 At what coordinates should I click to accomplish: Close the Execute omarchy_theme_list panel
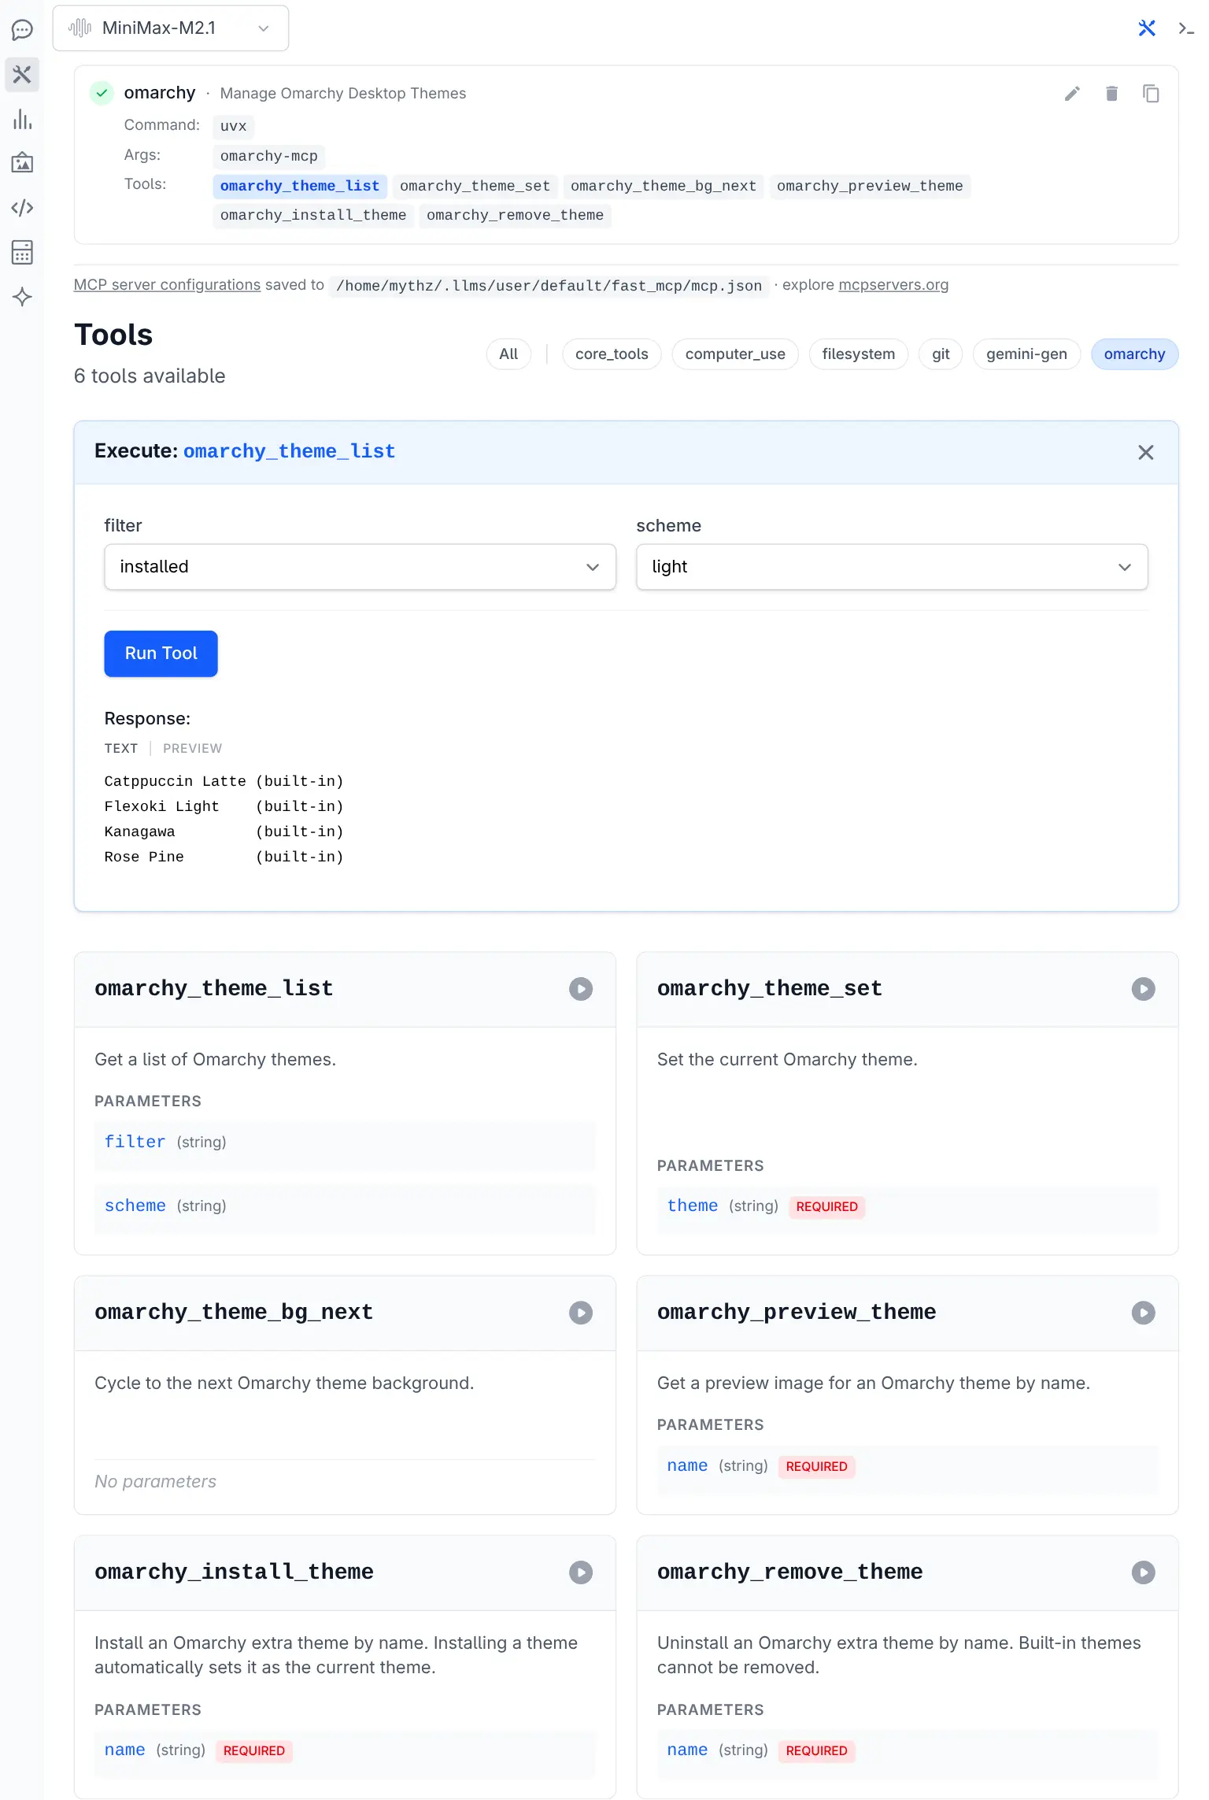pyautogui.click(x=1145, y=452)
